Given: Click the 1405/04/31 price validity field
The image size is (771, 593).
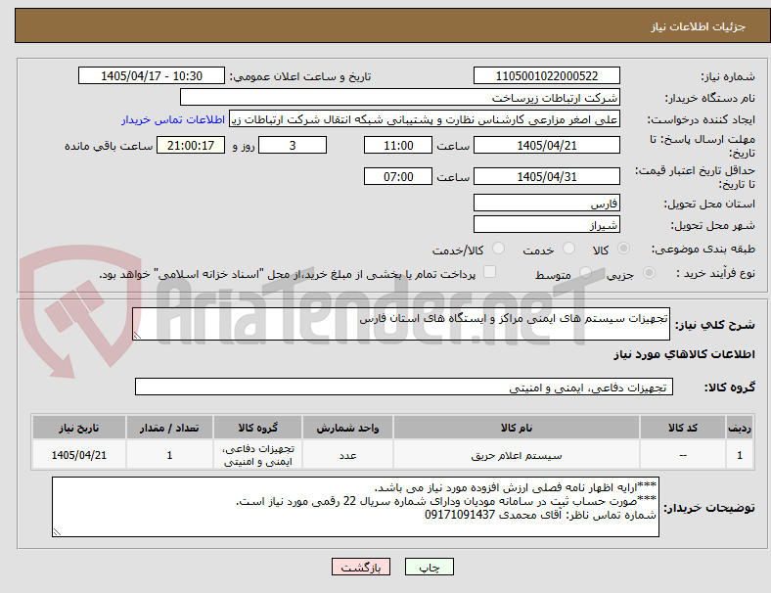Looking at the screenshot, I should coord(546,176).
